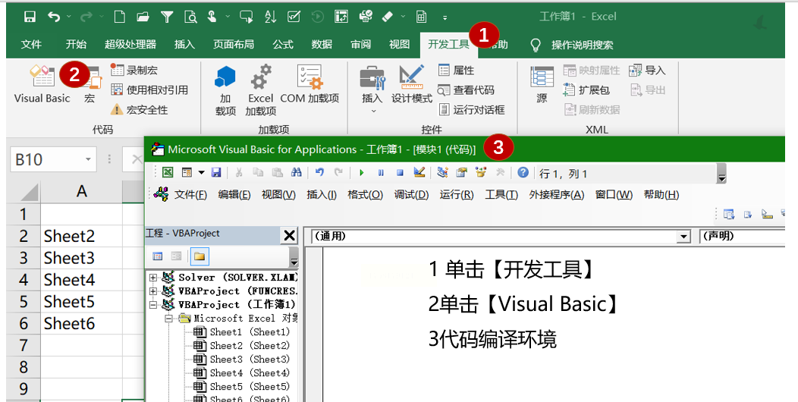Run macro with green play button

click(361, 172)
